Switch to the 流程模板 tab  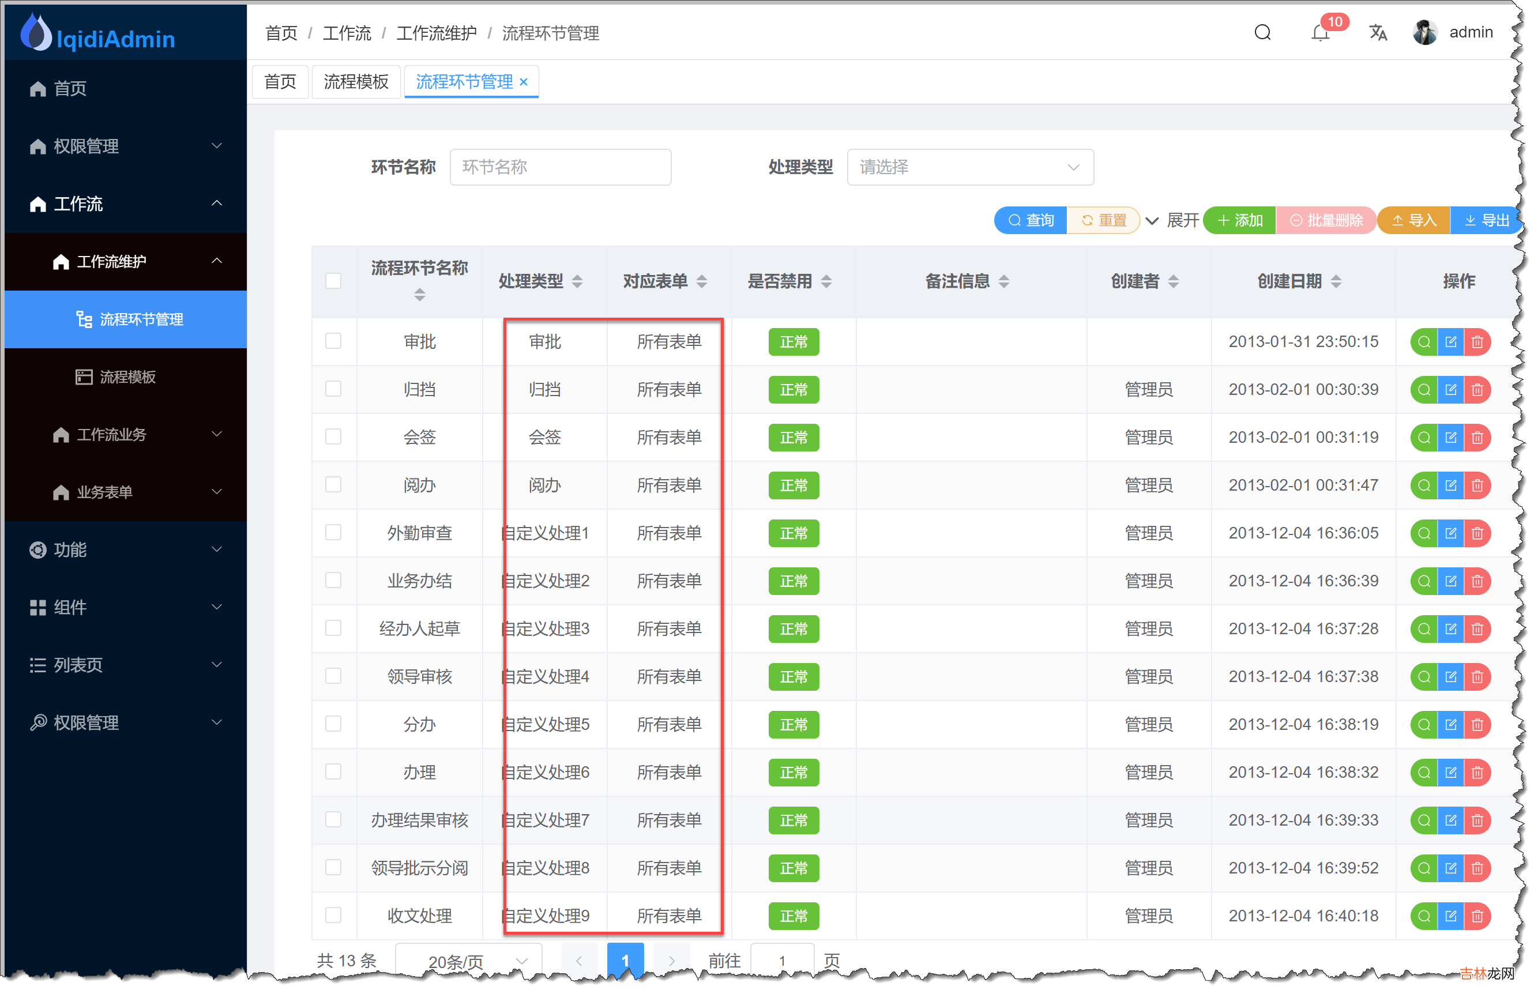pos(356,82)
